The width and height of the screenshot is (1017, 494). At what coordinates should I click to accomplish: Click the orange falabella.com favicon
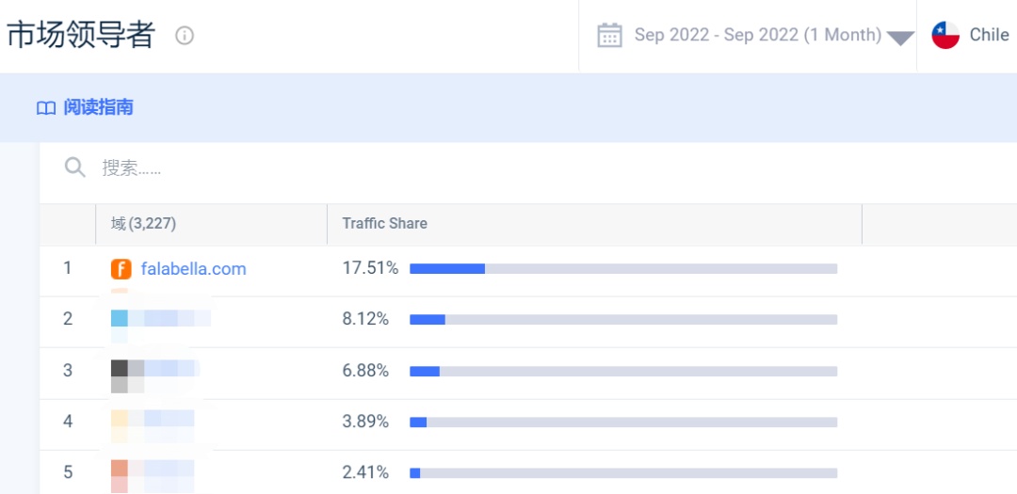121,269
